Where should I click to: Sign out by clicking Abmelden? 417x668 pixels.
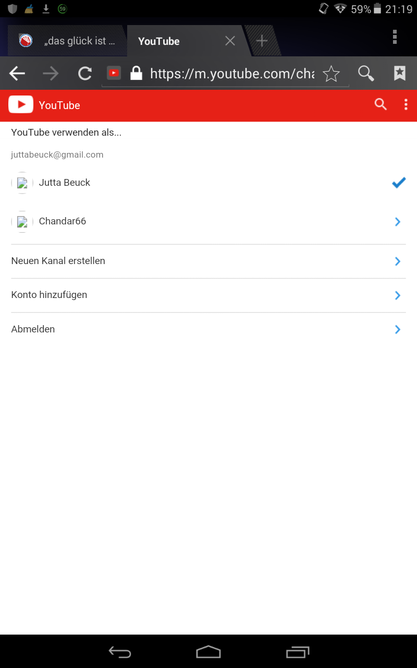coord(33,329)
